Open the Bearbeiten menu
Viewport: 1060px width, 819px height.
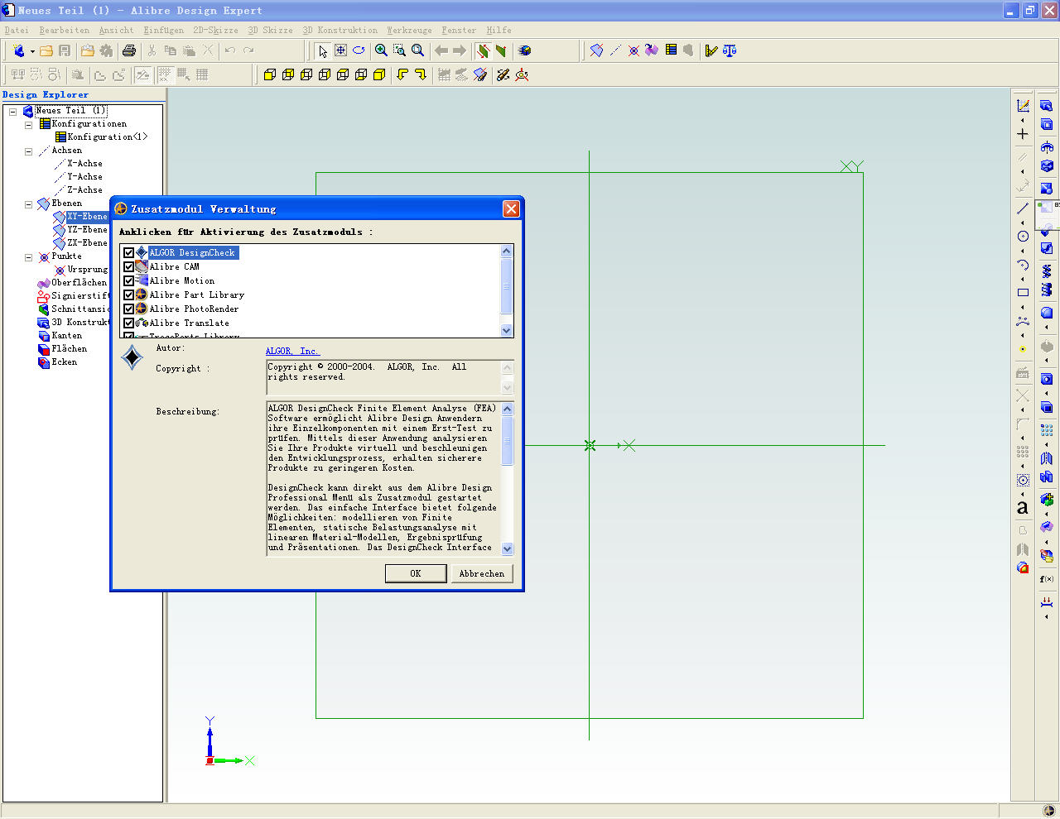pyautogui.click(x=64, y=30)
